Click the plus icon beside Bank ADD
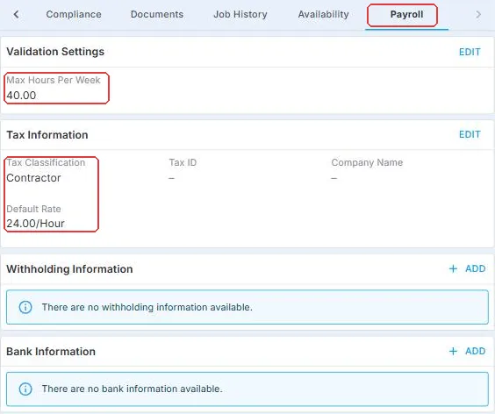The width and height of the screenshot is (495, 414). coord(453,351)
